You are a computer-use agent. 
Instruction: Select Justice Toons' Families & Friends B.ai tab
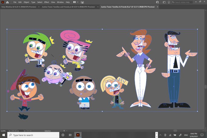tap(128, 7)
